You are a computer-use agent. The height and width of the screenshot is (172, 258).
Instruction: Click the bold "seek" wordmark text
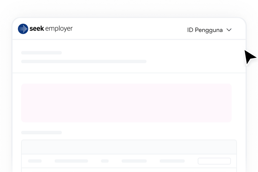[x=37, y=29]
